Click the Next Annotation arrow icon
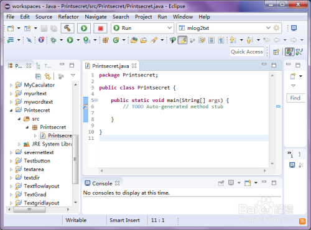 click(233, 40)
